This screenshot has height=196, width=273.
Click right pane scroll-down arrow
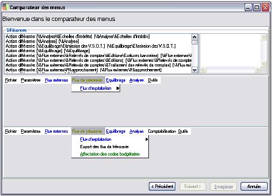(264, 64)
